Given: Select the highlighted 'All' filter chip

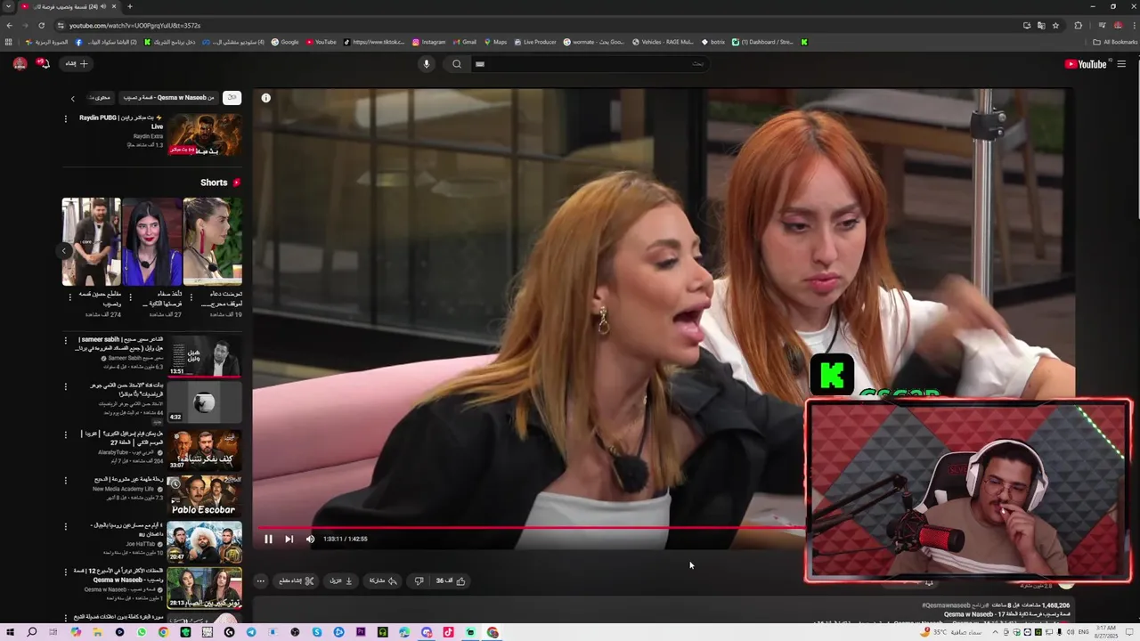Looking at the screenshot, I should click(232, 97).
